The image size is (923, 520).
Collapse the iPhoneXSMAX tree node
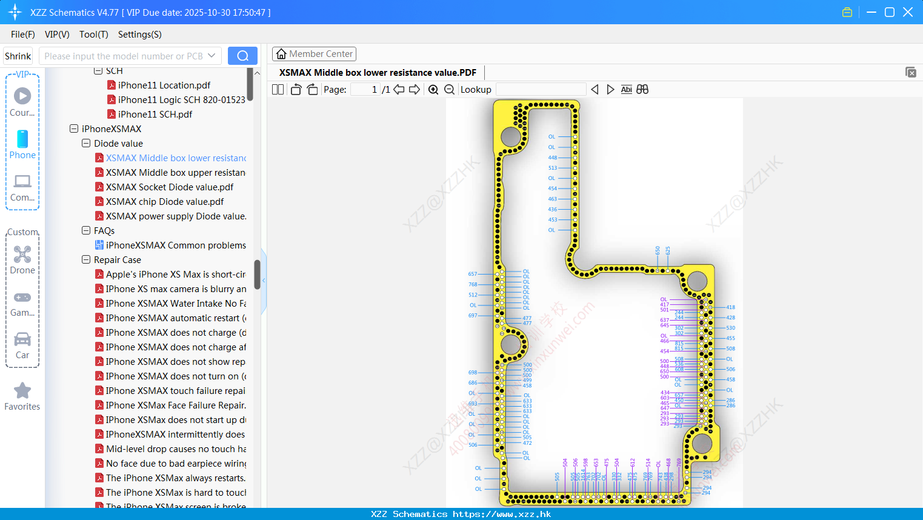[74, 128]
